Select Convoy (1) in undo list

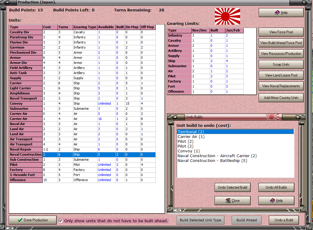pos(235,151)
